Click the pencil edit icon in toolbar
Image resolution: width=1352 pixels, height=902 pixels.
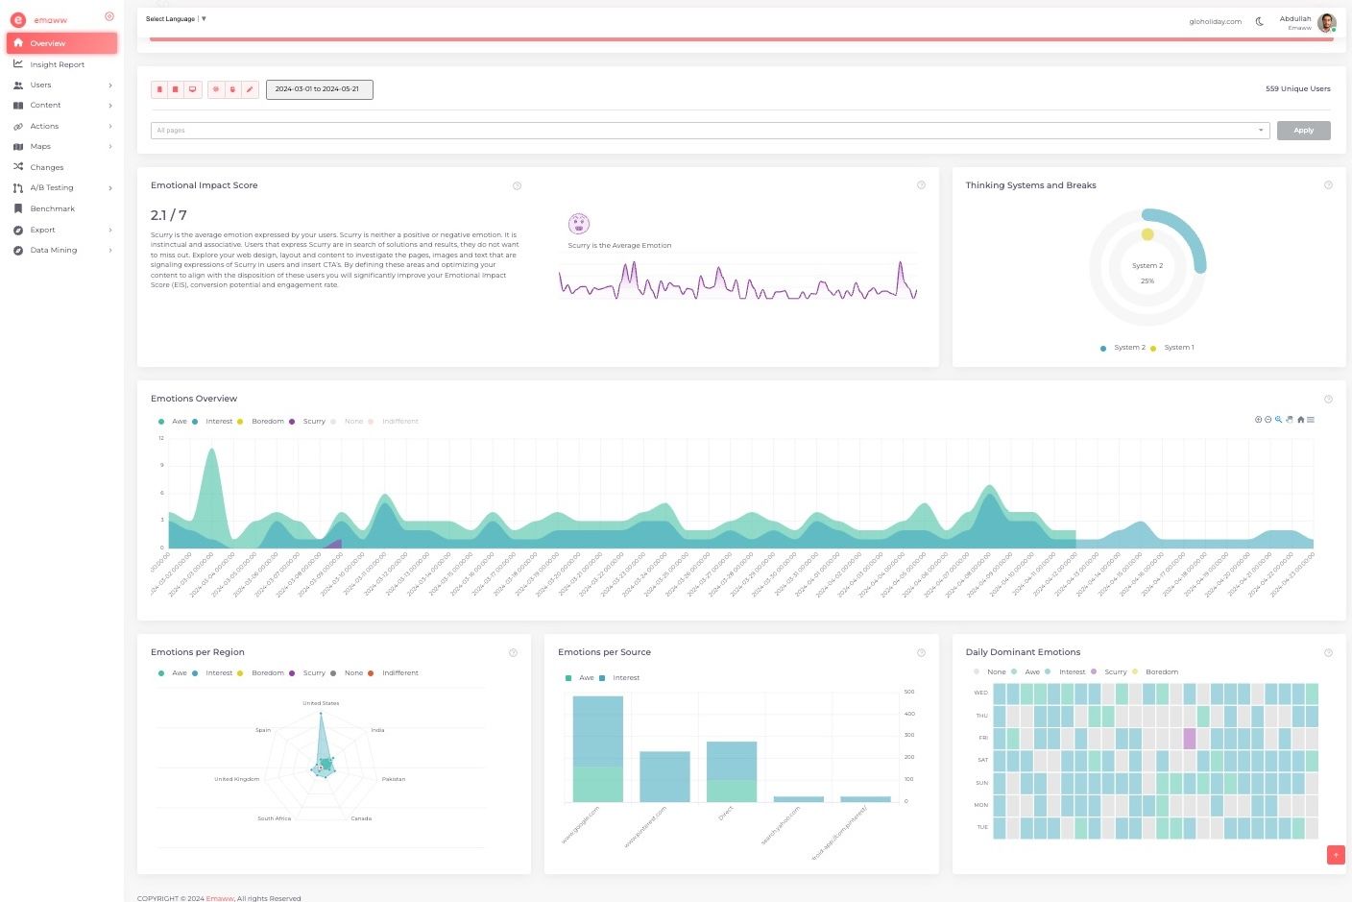(x=250, y=89)
